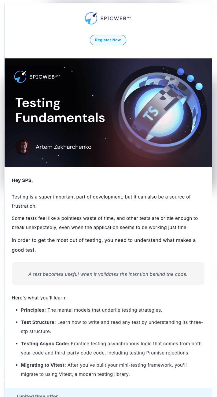Select the Test Structure bullet heading
Viewport: 217px width, 397px height.
[x=39, y=322]
